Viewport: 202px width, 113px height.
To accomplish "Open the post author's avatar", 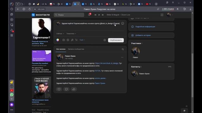I will tap(60, 57).
